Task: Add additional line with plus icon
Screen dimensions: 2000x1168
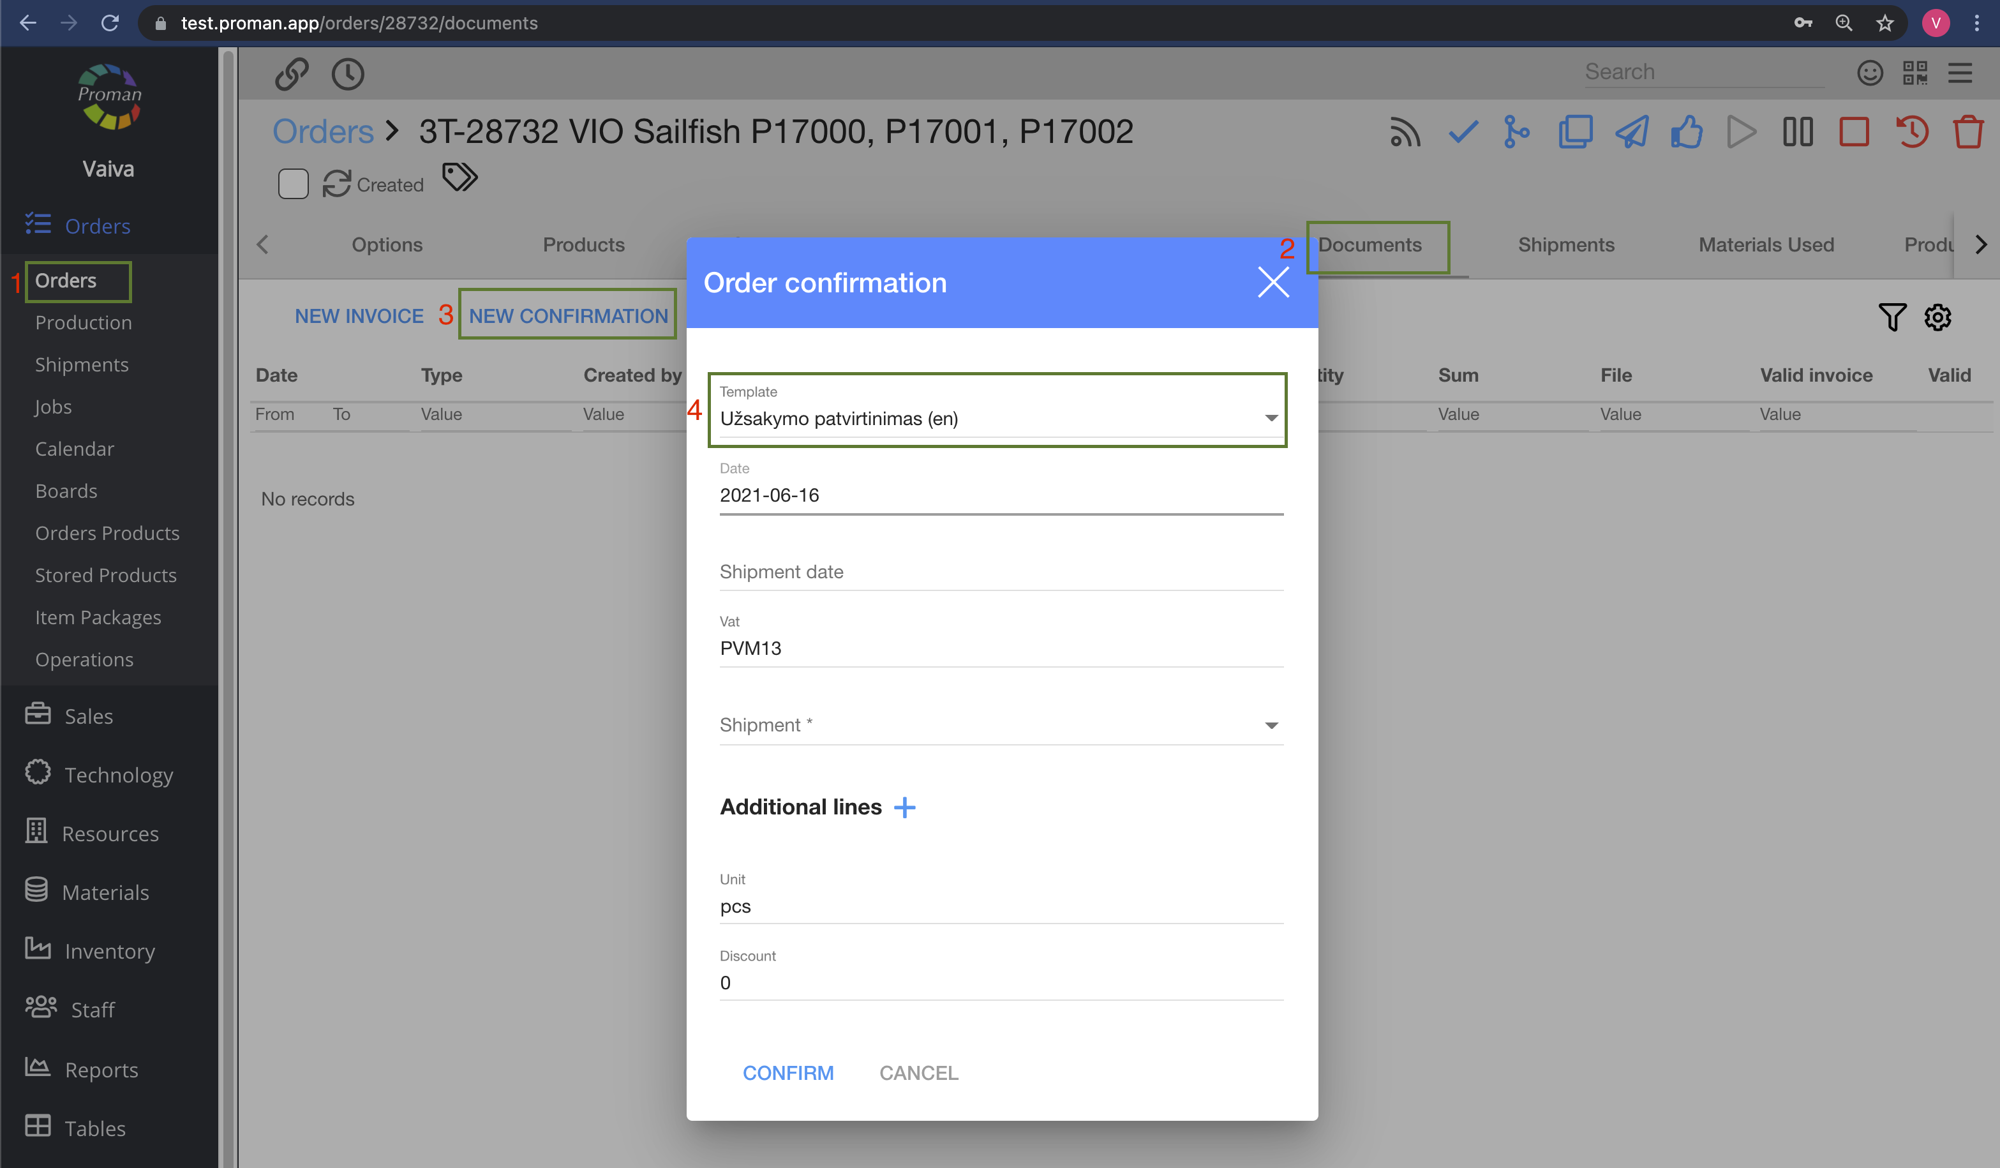Action: (x=904, y=807)
